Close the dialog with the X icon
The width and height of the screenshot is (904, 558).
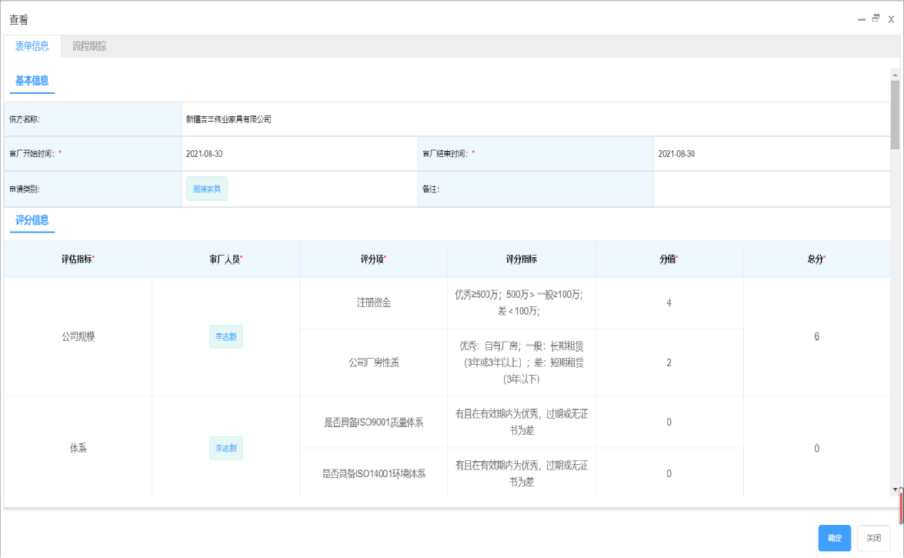[x=891, y=19]
